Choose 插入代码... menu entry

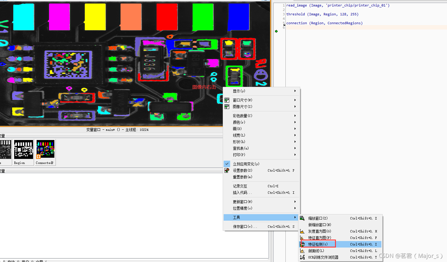[261, 193]
